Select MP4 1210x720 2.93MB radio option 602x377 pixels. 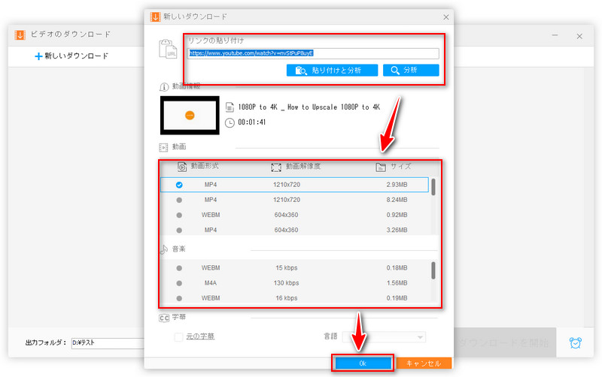point(179,185)
